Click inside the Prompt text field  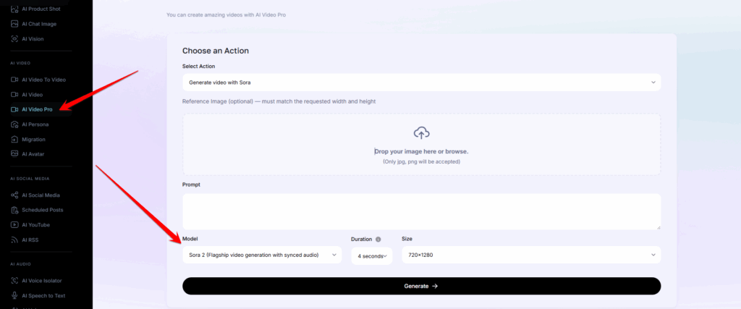(x=421, y=211)
